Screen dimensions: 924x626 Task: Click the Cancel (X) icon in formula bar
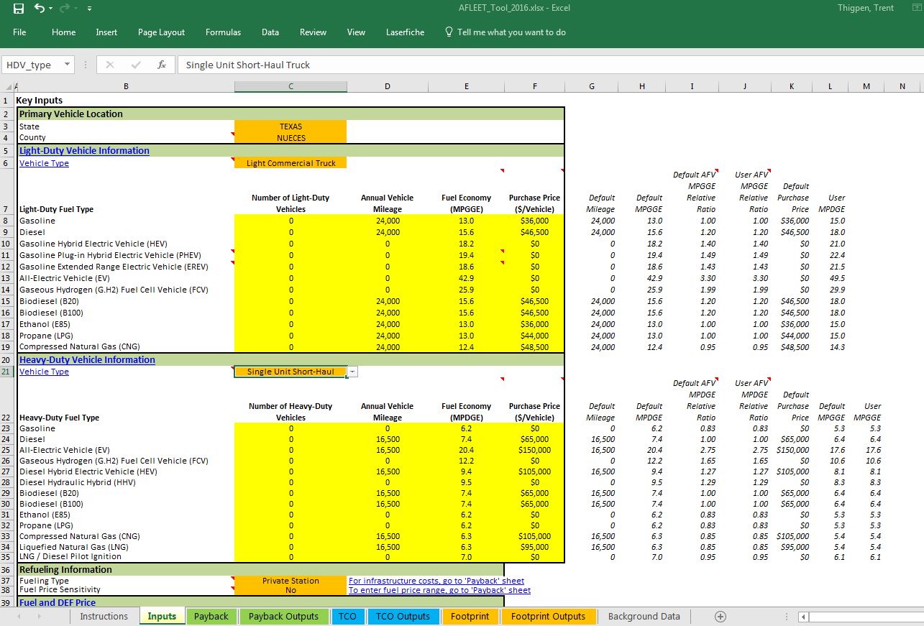(109, 65)
